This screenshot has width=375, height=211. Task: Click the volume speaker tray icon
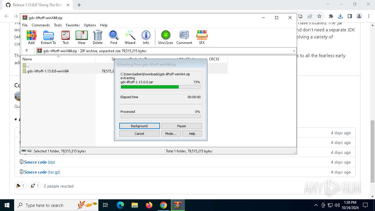point(337,205)
